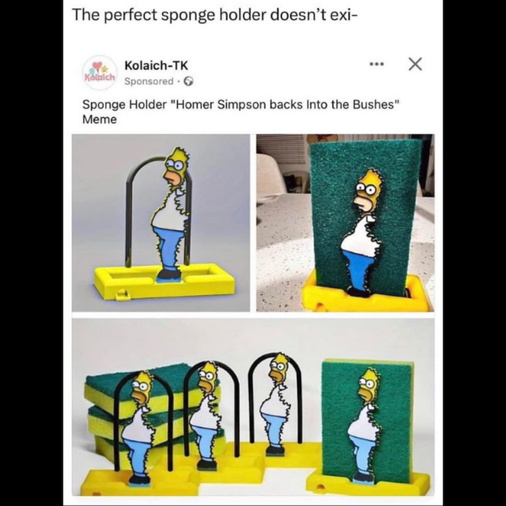Click the third Homer figure under black arch
Screen dimensions: 506x506
coord(277,404)
